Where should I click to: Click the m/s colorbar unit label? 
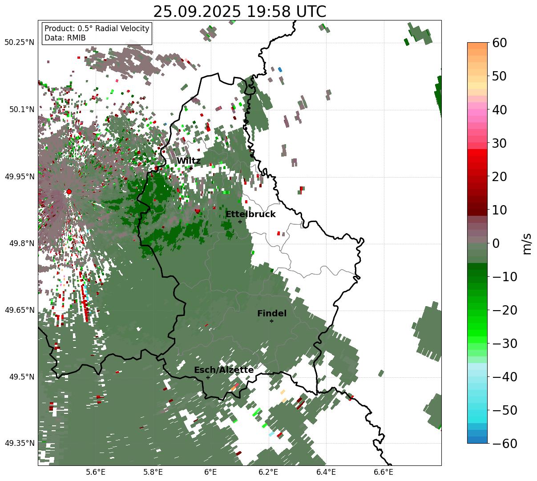[527, 243]
